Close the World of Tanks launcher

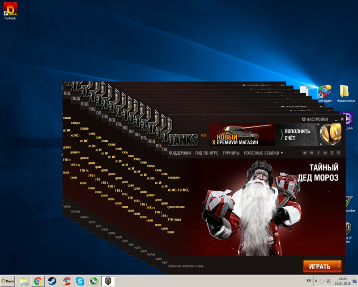point(342,119)
